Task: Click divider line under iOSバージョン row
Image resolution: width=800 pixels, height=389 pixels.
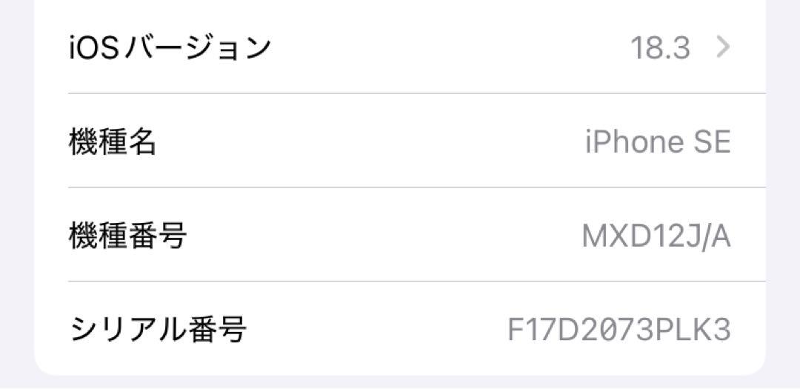Action: point(417,93)
